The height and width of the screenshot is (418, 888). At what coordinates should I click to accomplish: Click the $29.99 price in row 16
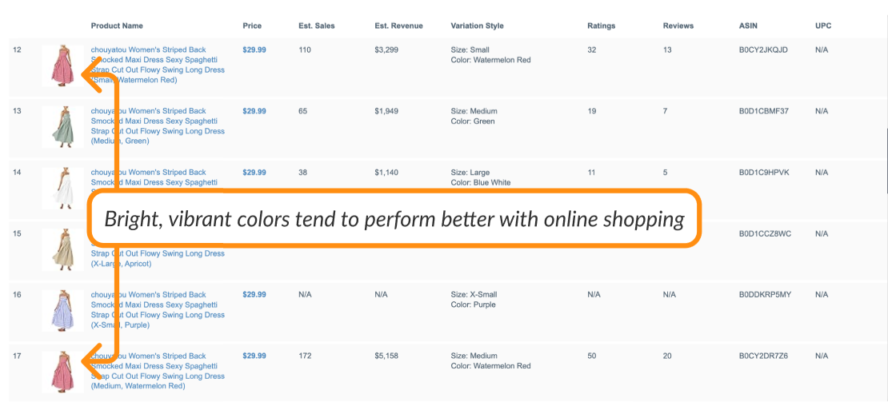254,295
